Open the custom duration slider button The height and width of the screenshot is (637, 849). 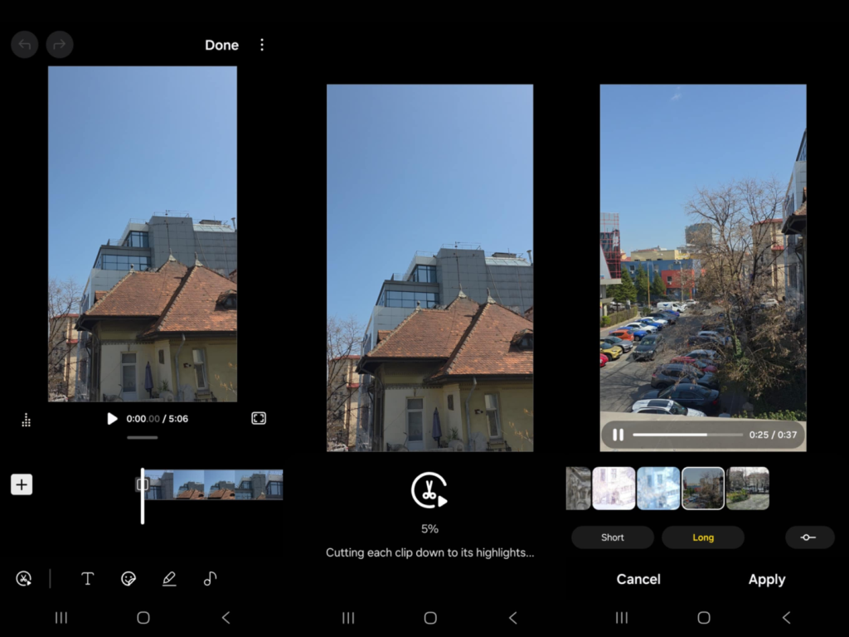(x=809, y=537)
